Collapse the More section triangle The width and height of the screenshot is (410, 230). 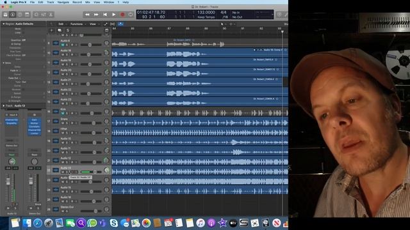pyautogui.click(x=4, y=63)
